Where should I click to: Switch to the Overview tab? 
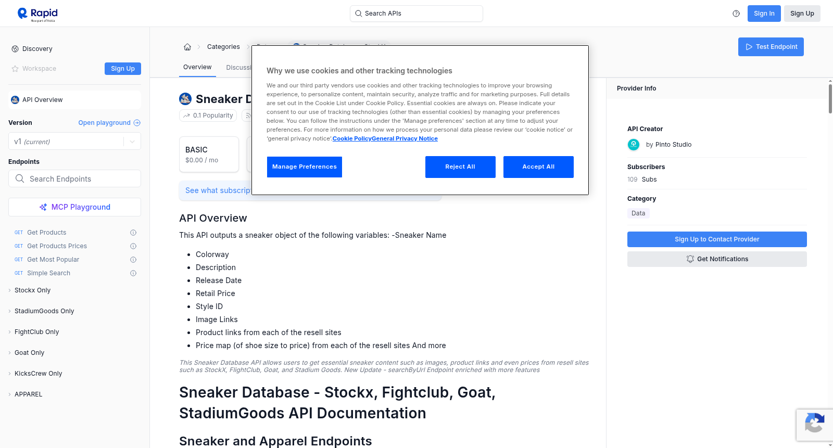click(197, 68)
